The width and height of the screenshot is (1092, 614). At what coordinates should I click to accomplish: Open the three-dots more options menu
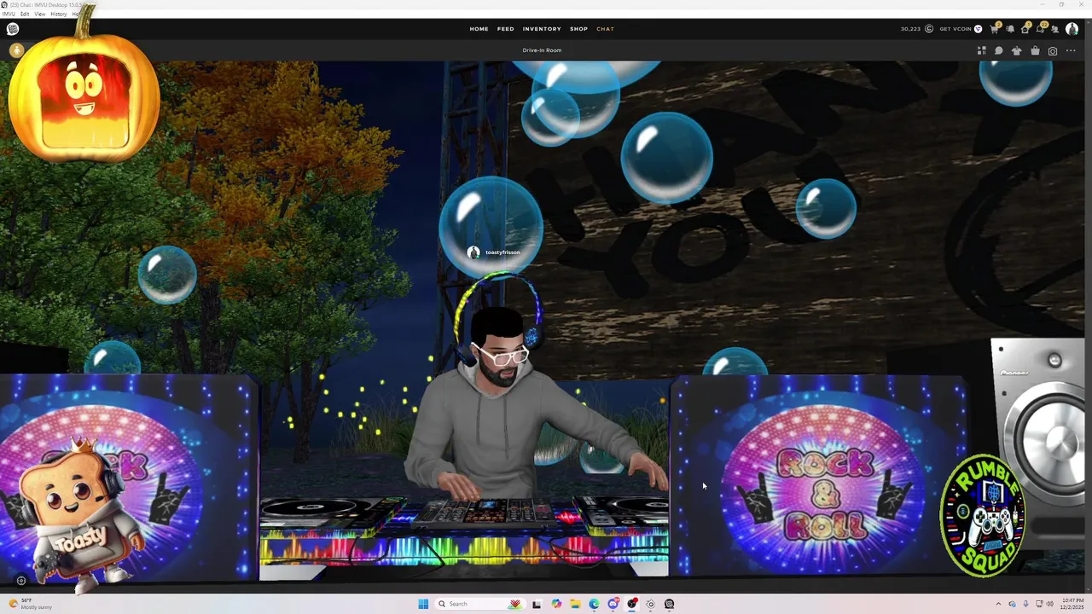click(1071, 50)
